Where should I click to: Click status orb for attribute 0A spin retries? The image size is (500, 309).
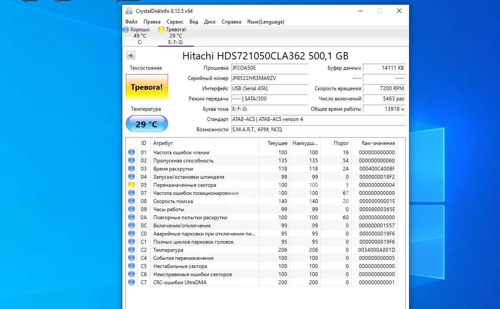point(132,217)
